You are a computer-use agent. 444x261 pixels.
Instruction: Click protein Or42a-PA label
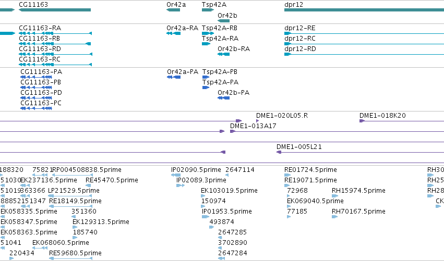[183, 72]
